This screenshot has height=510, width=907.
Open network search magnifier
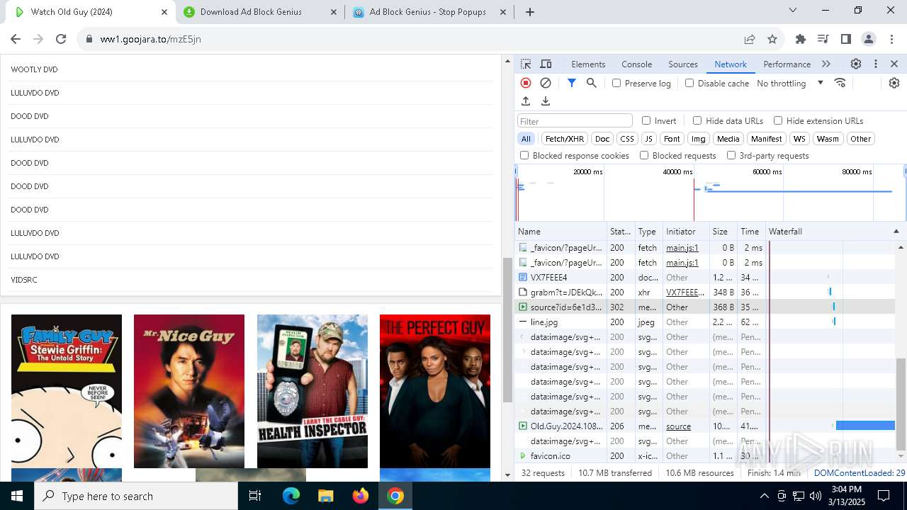tap(592, 83)
